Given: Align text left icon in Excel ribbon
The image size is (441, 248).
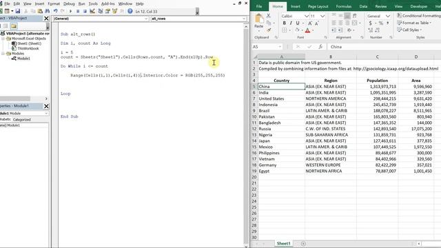Looking at the screenshot, I should (334, 23).
